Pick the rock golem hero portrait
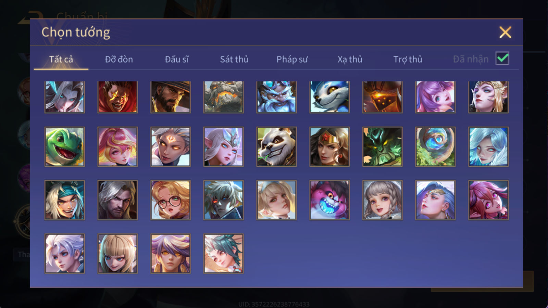This screenshot has height=308, width=548. pos(223,97)
